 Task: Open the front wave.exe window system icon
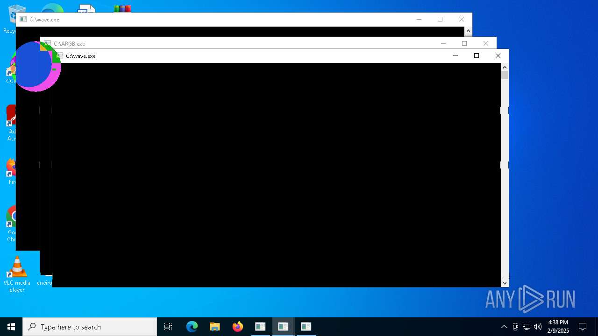pyautogui.click(x=59, y=56)
